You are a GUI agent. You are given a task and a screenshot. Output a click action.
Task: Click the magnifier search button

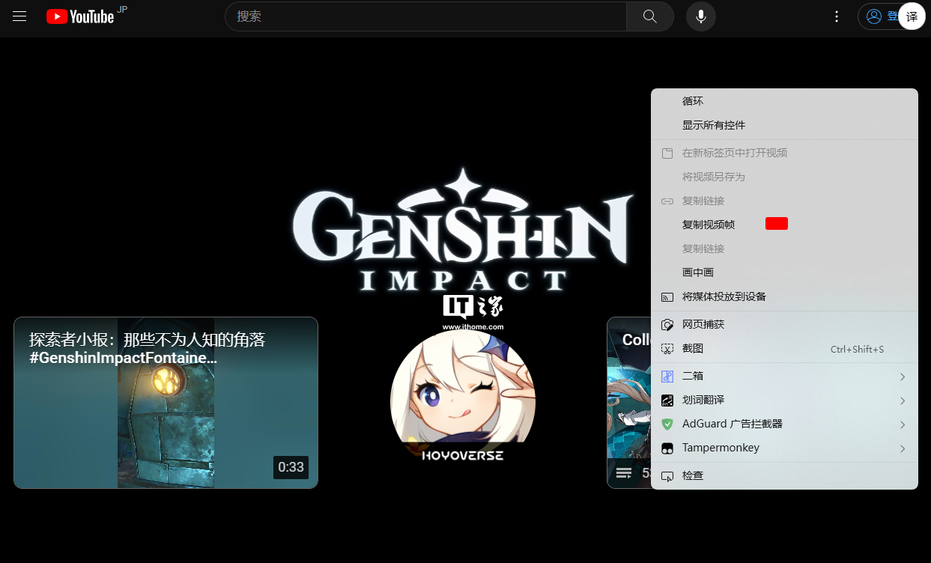tap(650, 16)
